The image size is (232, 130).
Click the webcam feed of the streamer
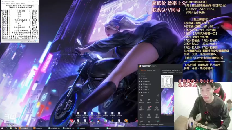203,106
